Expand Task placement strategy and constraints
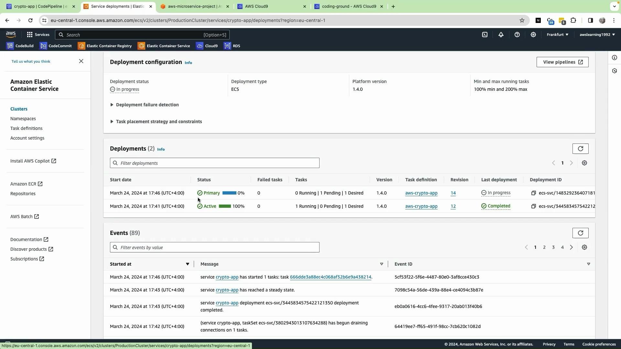 [x=156, y=122]
